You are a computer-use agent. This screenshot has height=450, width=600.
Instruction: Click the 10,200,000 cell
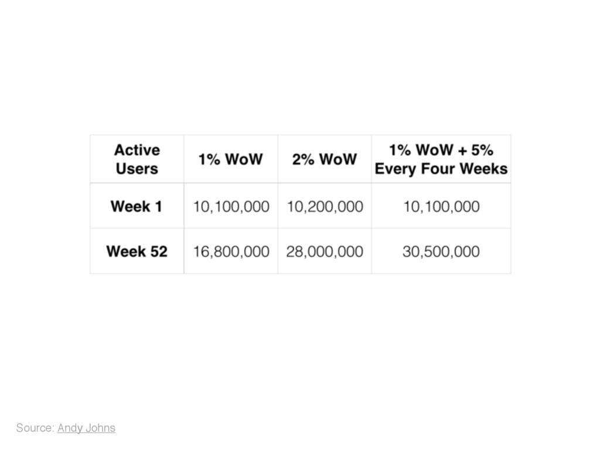[x=325, y=207]
